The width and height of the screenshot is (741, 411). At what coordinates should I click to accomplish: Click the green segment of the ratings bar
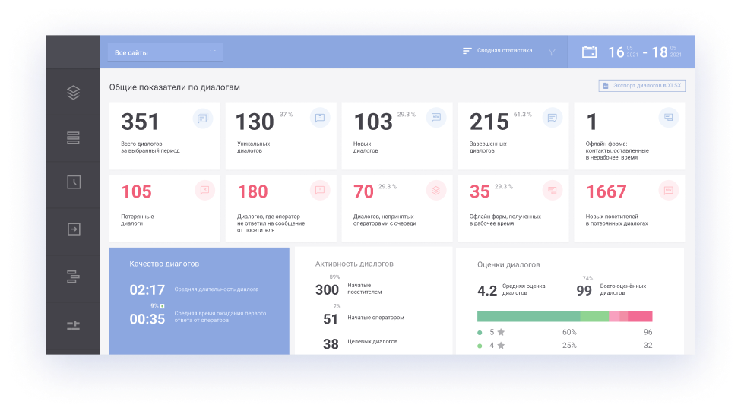click(x=528, y=316)
